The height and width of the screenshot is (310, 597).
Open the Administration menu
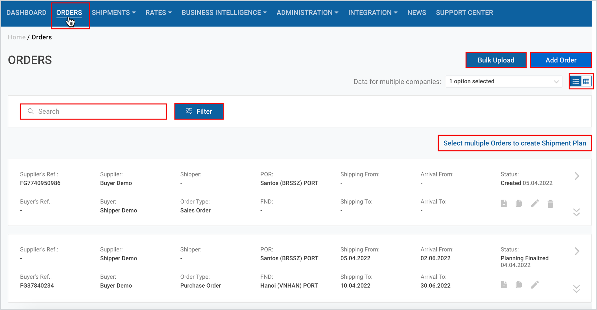[x=308, y=13]
